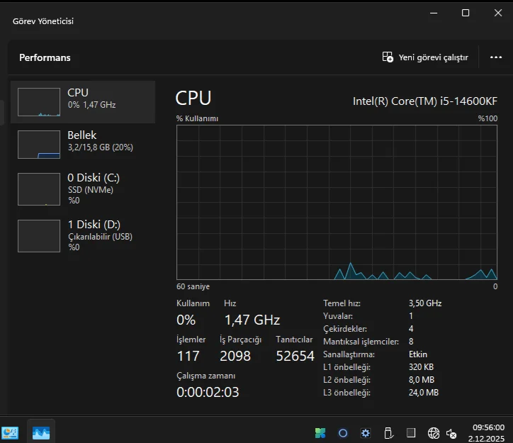The image size is (513, 443).
Task: Click the colorful four-leaf tray icon
Action: pos(320,433)
